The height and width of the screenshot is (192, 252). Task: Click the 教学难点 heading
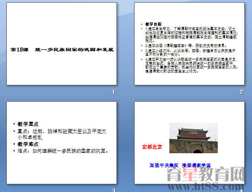tap(28, 144)
